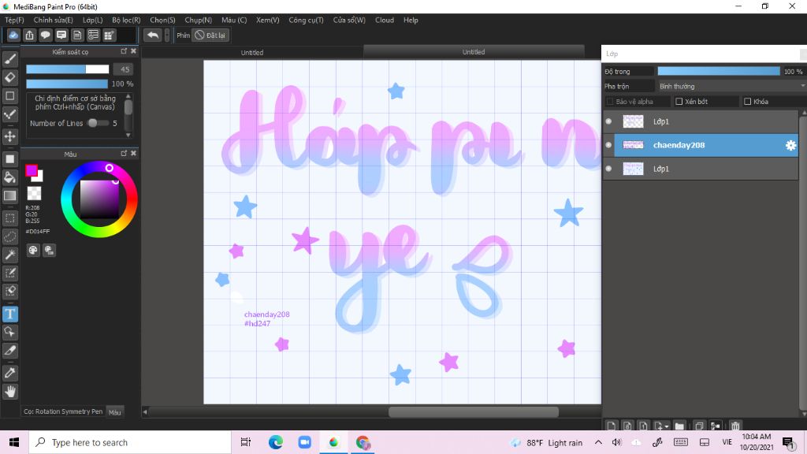Open add layer dropdown arrow
Screen dimensions: 807x454
pyautogui.click(x=667, y=426)
